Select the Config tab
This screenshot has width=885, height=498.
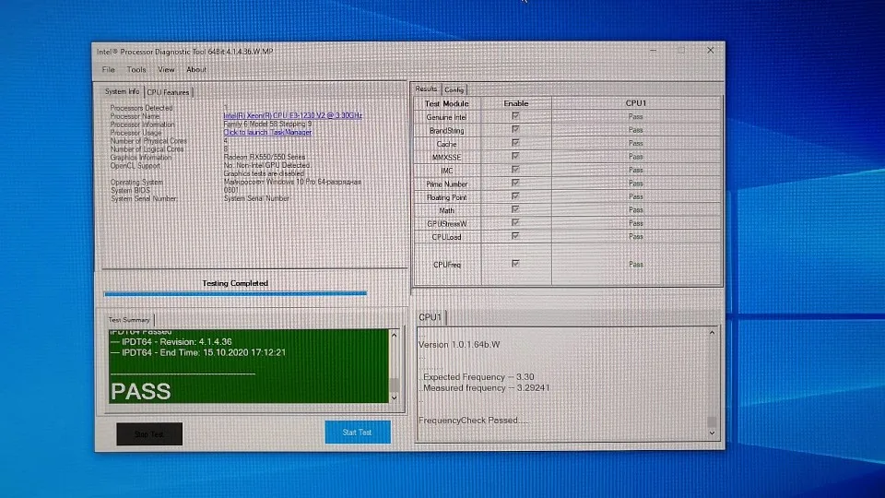[454, 89]
